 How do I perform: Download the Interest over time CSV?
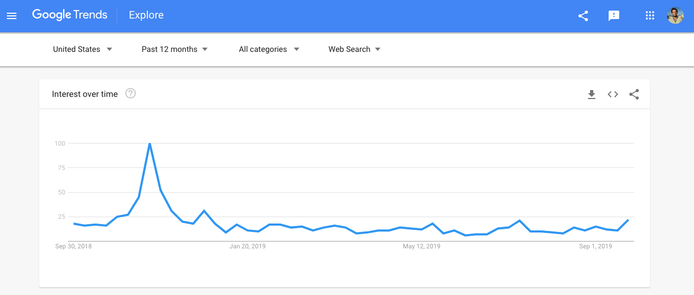click(592, 94)
